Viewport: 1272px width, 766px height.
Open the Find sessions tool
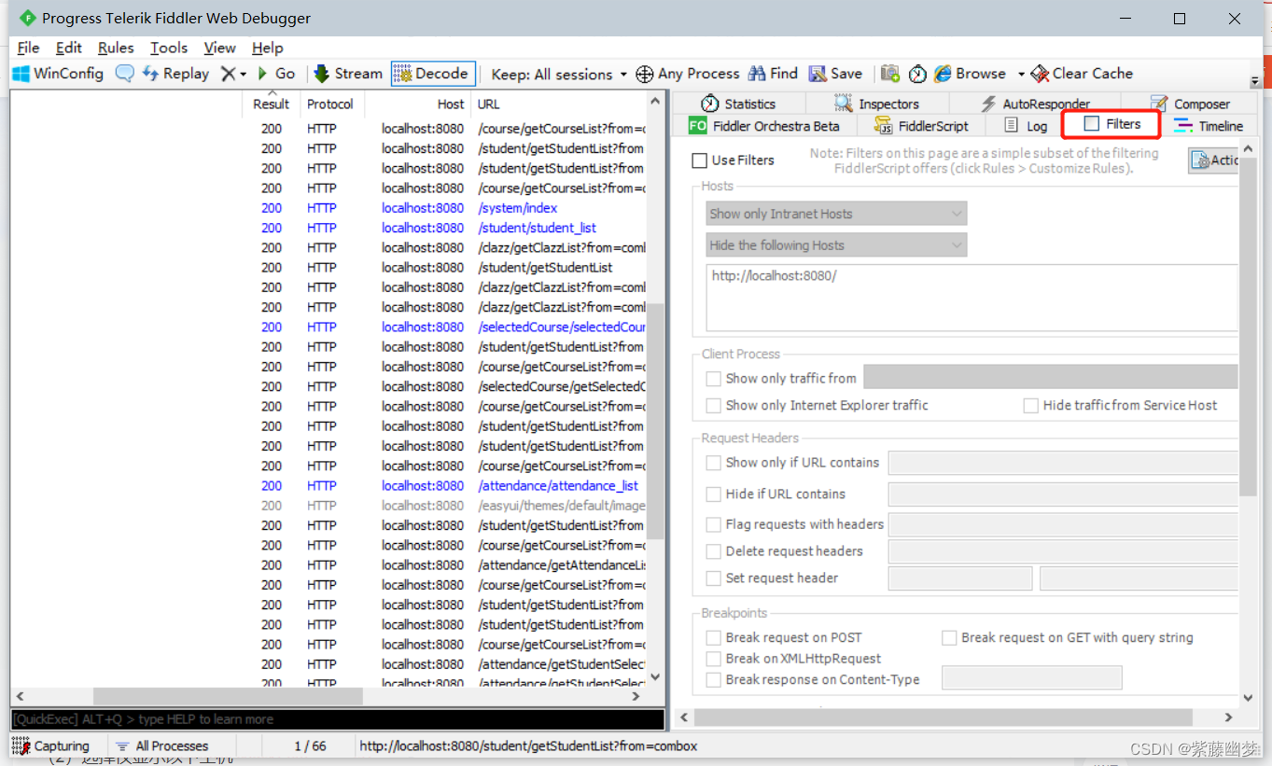point(772,74)
